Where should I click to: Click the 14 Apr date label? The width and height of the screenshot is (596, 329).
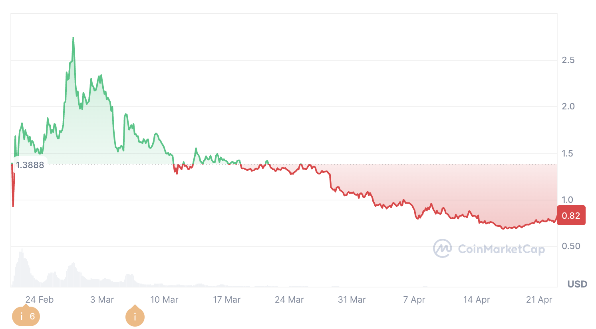(x=477, y=299)
